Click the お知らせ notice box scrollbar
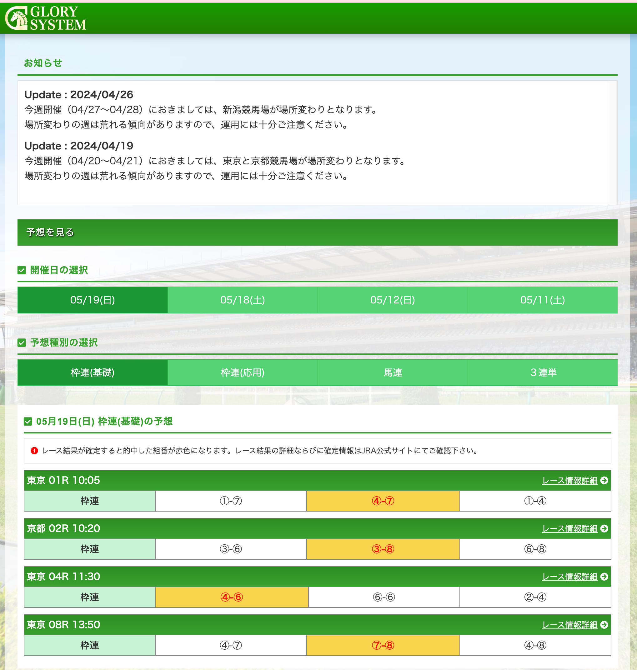This screenshot has height=670, width=637. point(612,142)
